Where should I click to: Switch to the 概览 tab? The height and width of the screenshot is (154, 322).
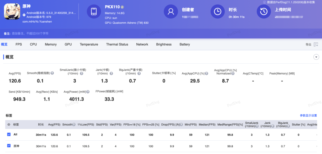click(4, 44)
